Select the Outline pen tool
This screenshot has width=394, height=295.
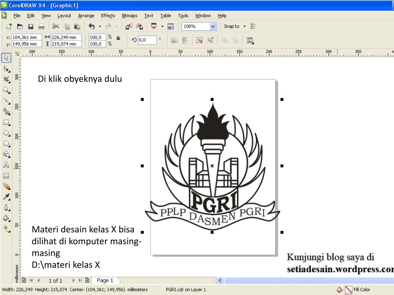6,207
